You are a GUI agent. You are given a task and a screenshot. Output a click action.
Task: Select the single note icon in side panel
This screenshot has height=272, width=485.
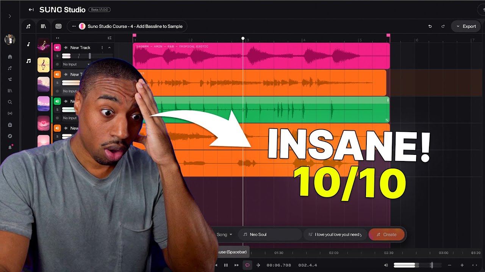[x=28, y=44]
